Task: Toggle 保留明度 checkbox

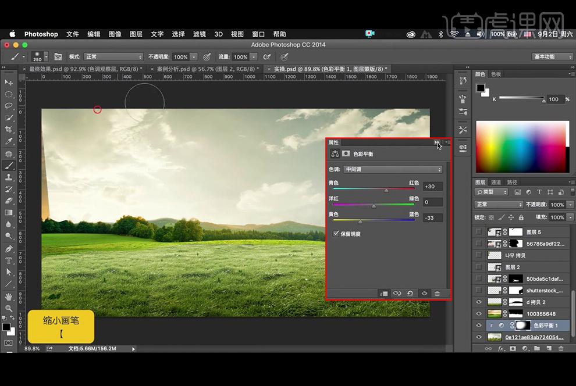Action: 336,233
